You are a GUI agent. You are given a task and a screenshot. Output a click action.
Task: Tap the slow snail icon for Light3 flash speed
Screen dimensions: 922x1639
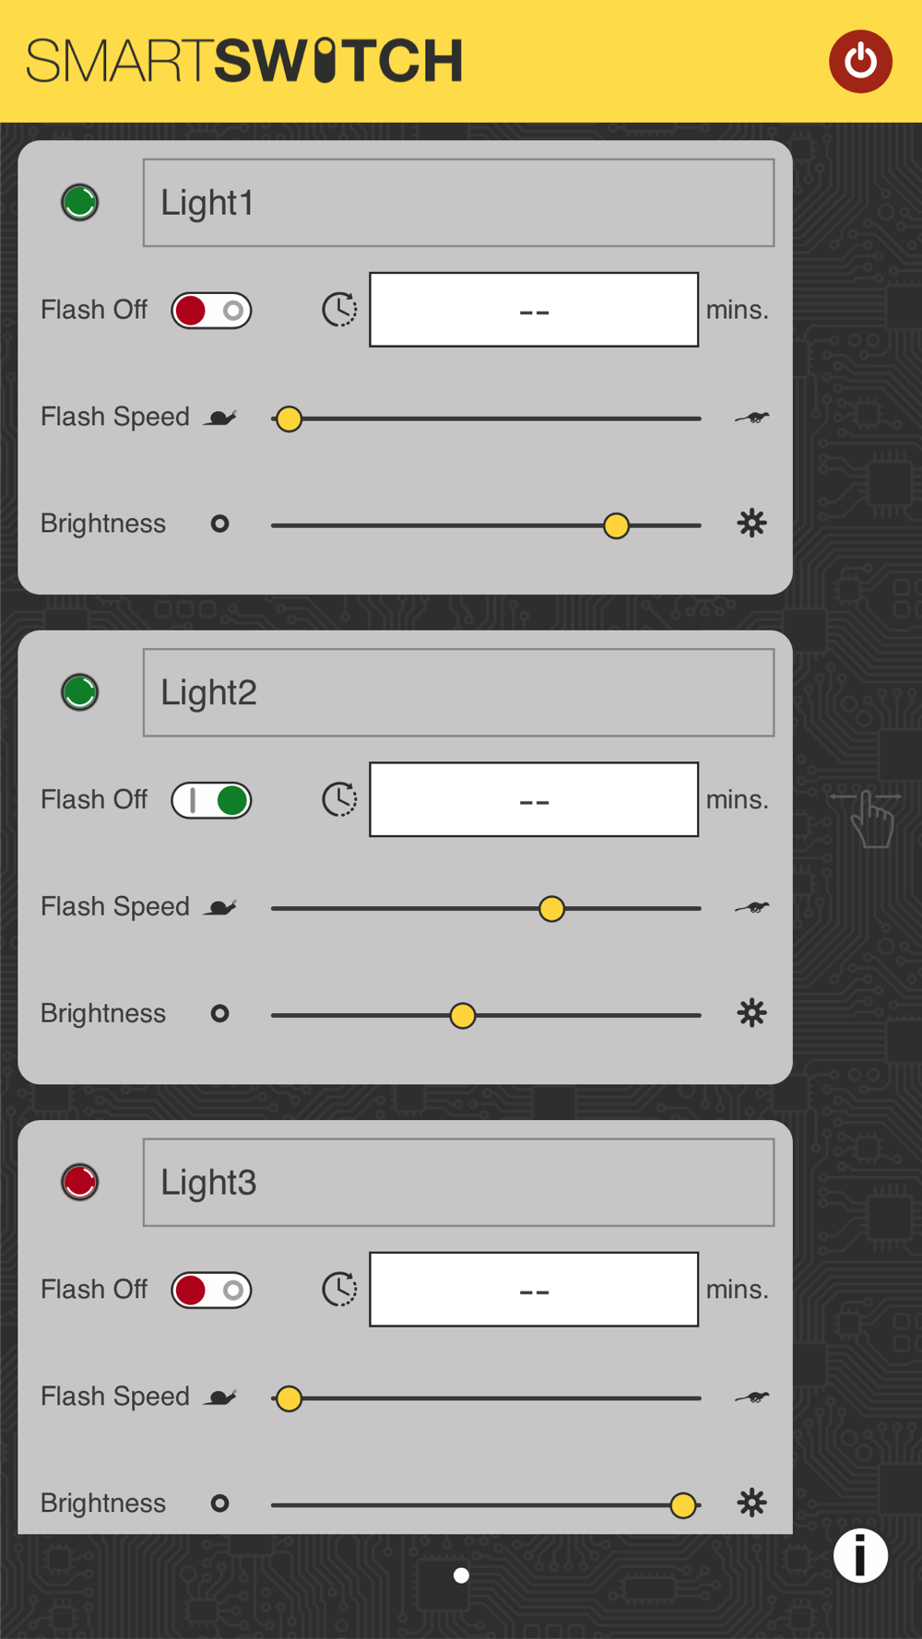click(x=221, y=1397)
